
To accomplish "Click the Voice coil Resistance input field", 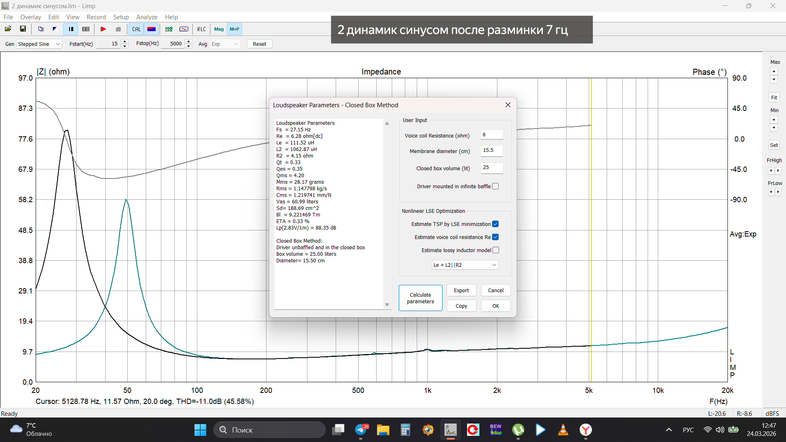I will coord(491,135).
